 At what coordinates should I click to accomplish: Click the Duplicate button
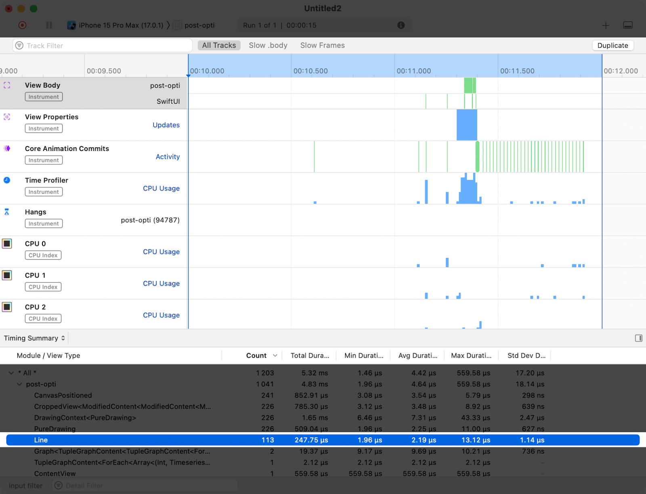[x=612, y=45]
